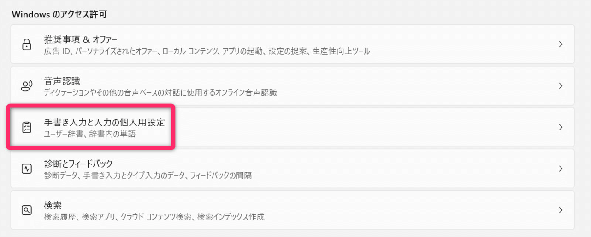Screen dimensions: 591x237
Task: Click the 検索履歴、検索アプリ description text
Action: (x=154, y=216)
